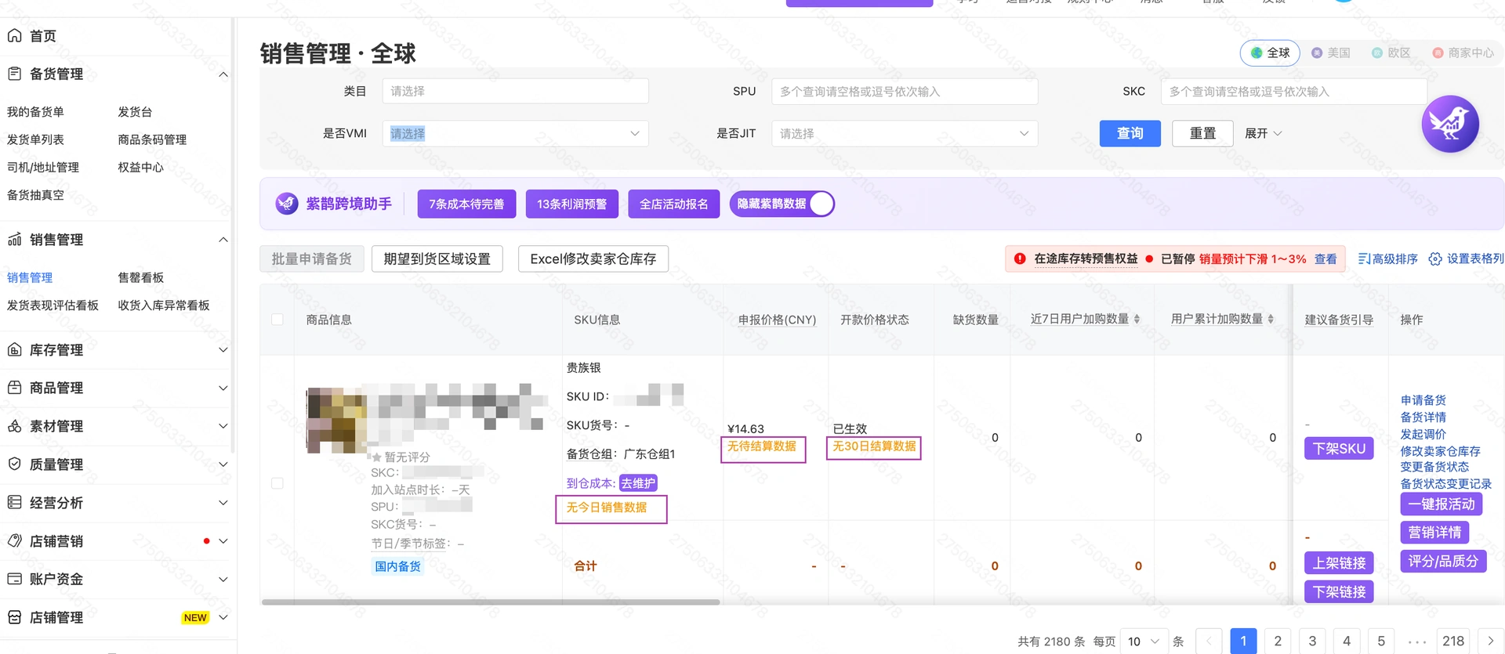
Task: Check the select-all header checkbox
Action: pos(277,320)
